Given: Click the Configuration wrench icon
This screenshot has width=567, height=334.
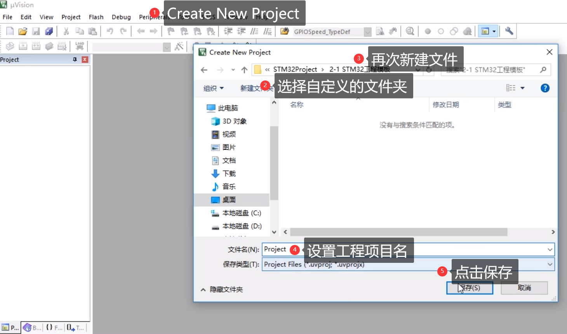Looking at the screenshot, I should 509,31.
